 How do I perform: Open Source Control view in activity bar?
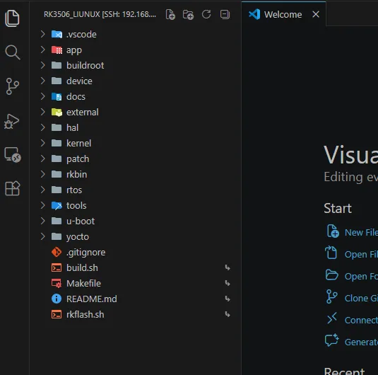click(x=12, y=86)
